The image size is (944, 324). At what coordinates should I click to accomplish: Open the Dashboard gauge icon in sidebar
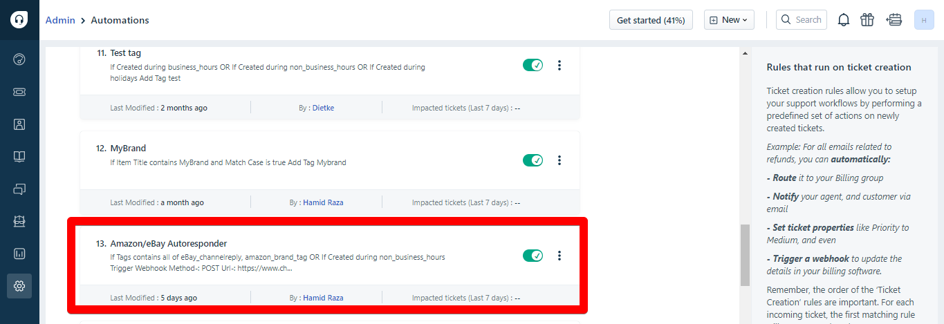click(x=19, y=59)
